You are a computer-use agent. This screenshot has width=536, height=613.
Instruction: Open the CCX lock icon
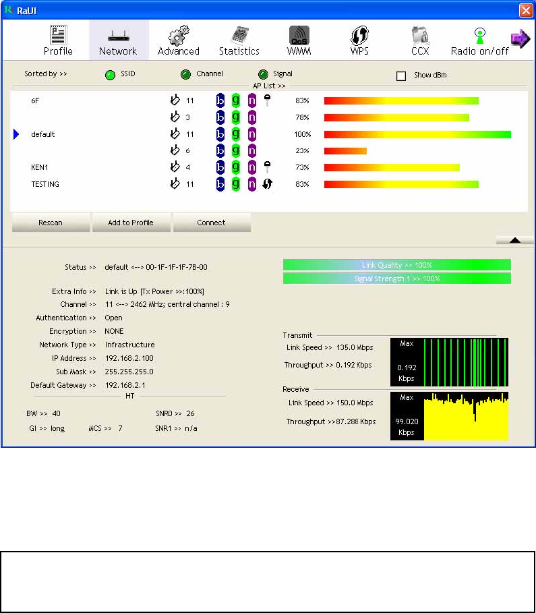(x=420, y=35)
